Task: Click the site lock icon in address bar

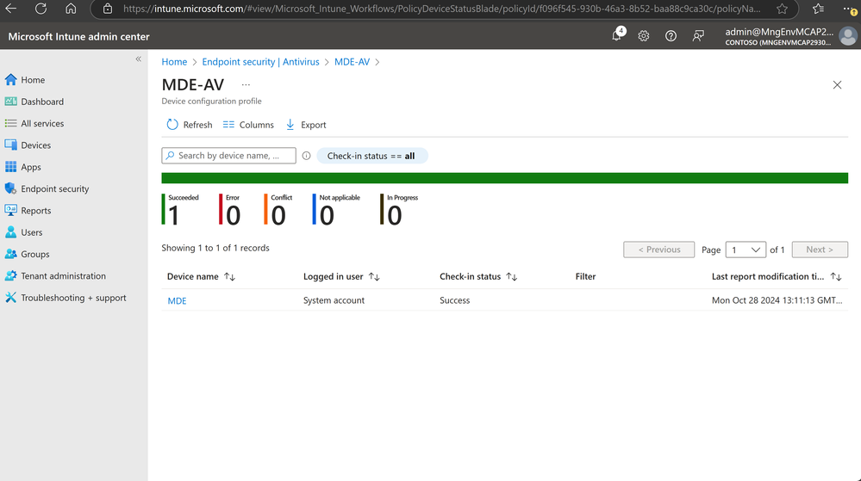Action: (x=108, y=9)
